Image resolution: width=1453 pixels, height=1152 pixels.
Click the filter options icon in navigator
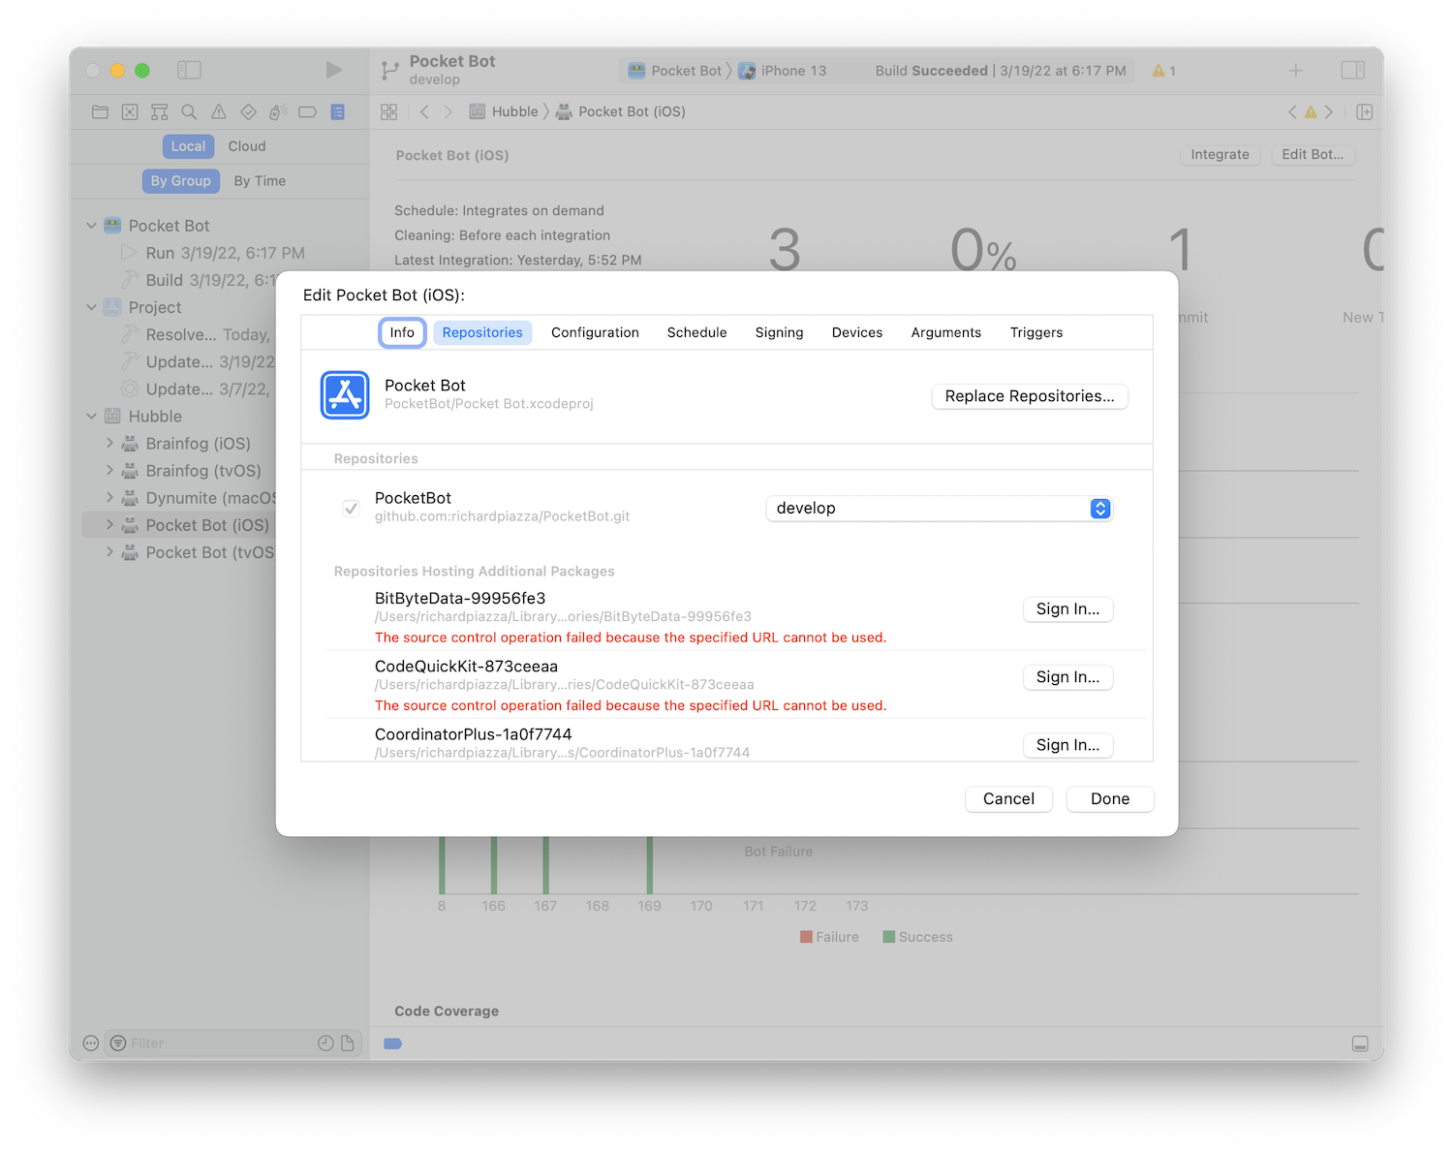pos(118,1043)
